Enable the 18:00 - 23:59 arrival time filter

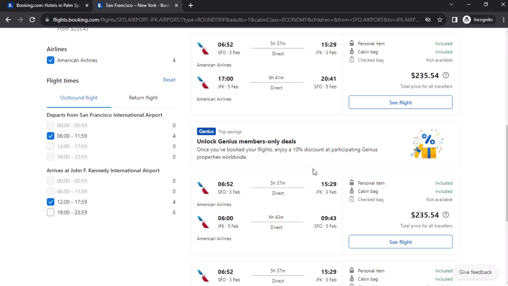(x=50, y=212)
